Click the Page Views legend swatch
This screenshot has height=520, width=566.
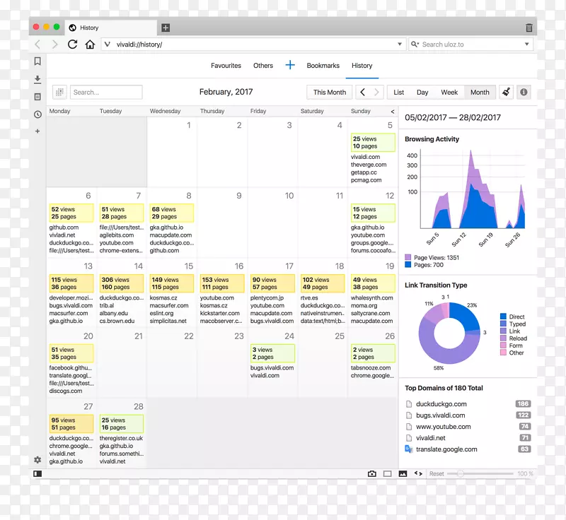[x=408, y=257]
